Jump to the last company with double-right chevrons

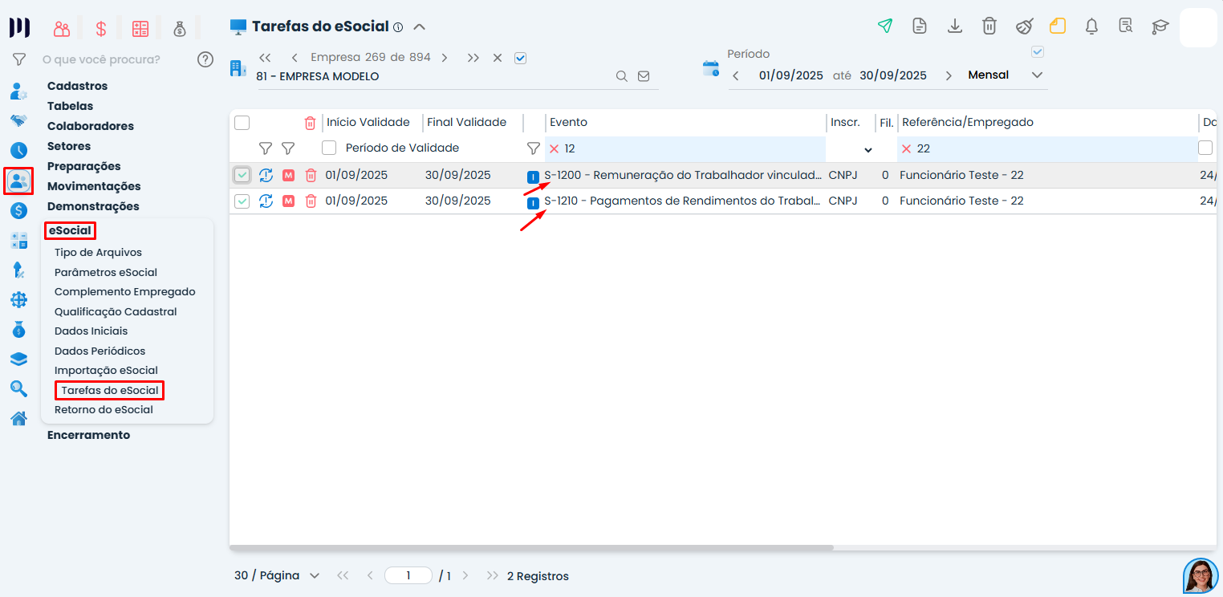[x=473, y=58]
